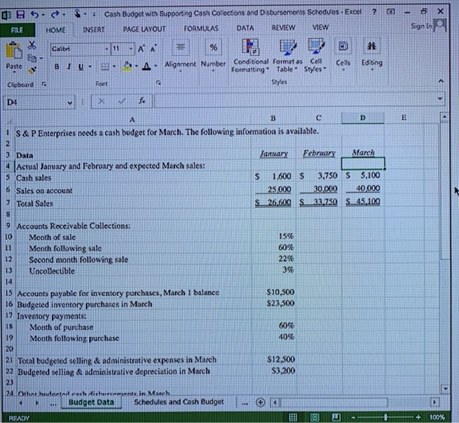Click the Redo arrow icon

point(55,14)
